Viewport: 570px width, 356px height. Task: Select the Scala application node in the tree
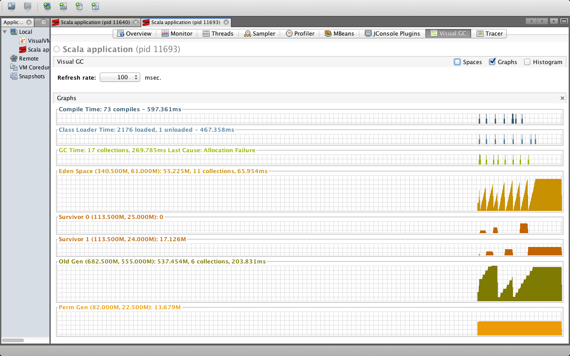(34, 50)
